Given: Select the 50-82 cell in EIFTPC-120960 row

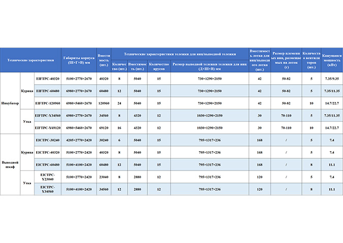Looking at the screenshot, I should pos(287,103).
